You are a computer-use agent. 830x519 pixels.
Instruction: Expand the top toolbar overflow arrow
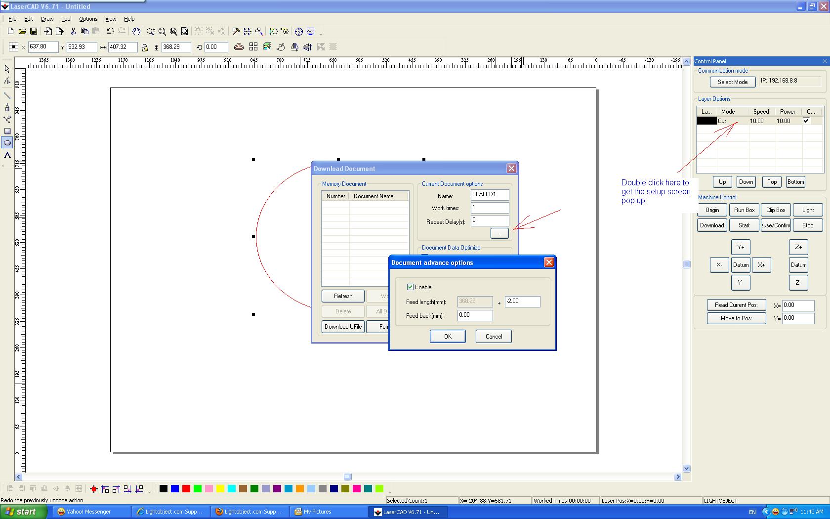(321, 34)
